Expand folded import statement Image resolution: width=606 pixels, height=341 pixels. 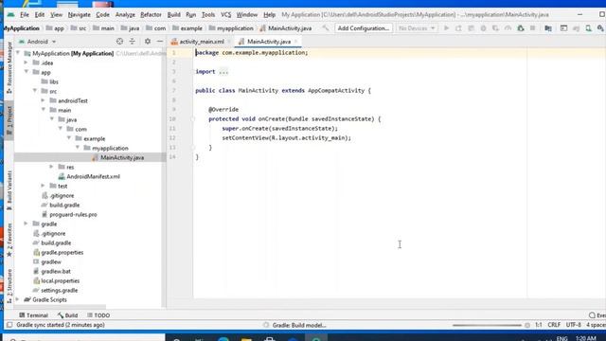pos(223,72)
